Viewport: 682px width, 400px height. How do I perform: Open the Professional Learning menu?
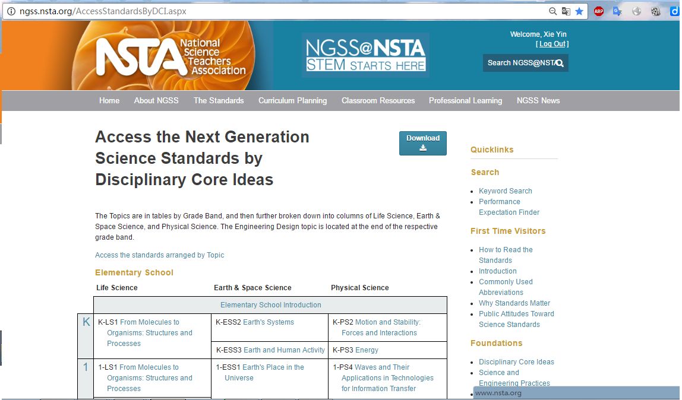[x=465, y=100]
